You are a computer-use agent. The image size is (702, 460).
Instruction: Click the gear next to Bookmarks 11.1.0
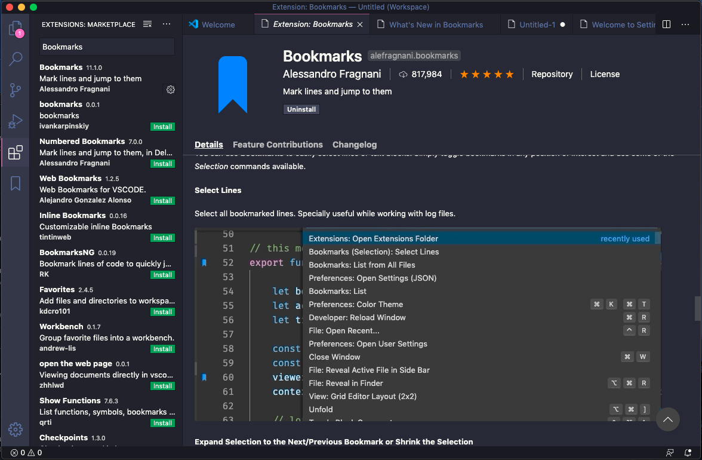click(171, 90)
